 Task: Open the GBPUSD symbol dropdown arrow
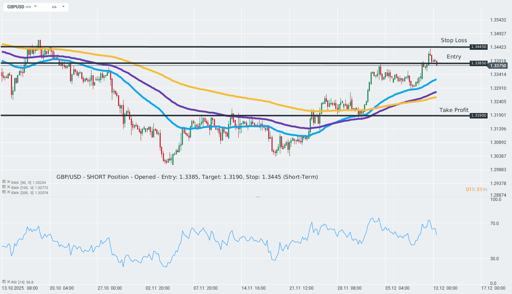35,7
